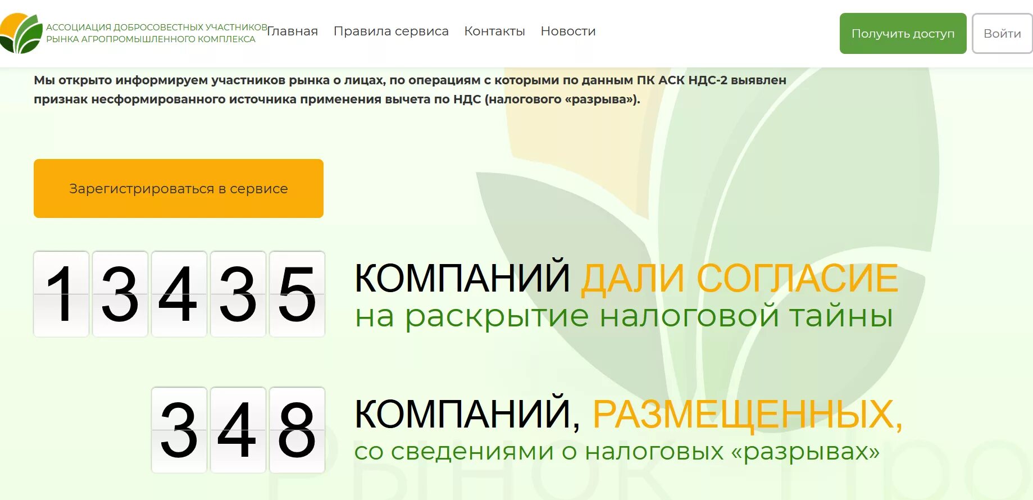Go to the Контакты page
The image size is (1033, 500).
(x=494, y=31)
